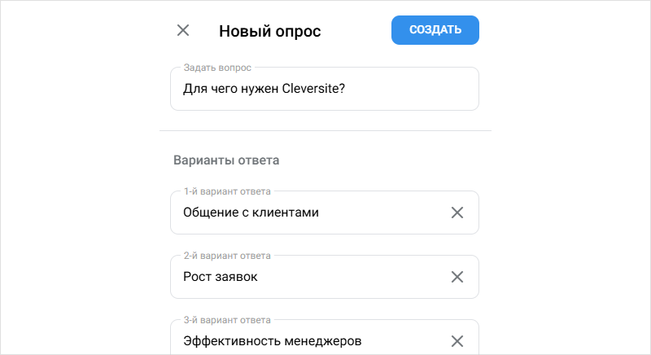Click the 2-й вариант ответа floating label
The image size is (651, 355).
tap(227, 256)
